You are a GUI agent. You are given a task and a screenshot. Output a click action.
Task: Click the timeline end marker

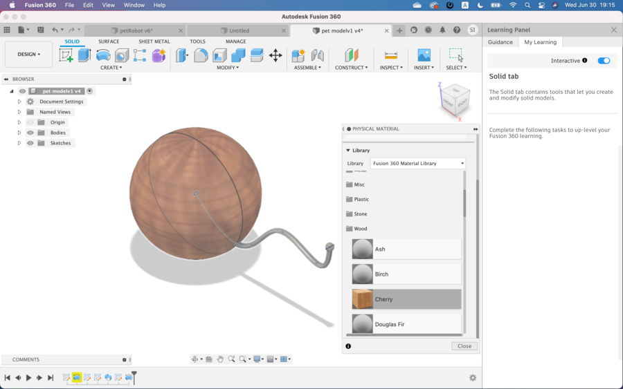pyautogui.click(x=134, y=377)
